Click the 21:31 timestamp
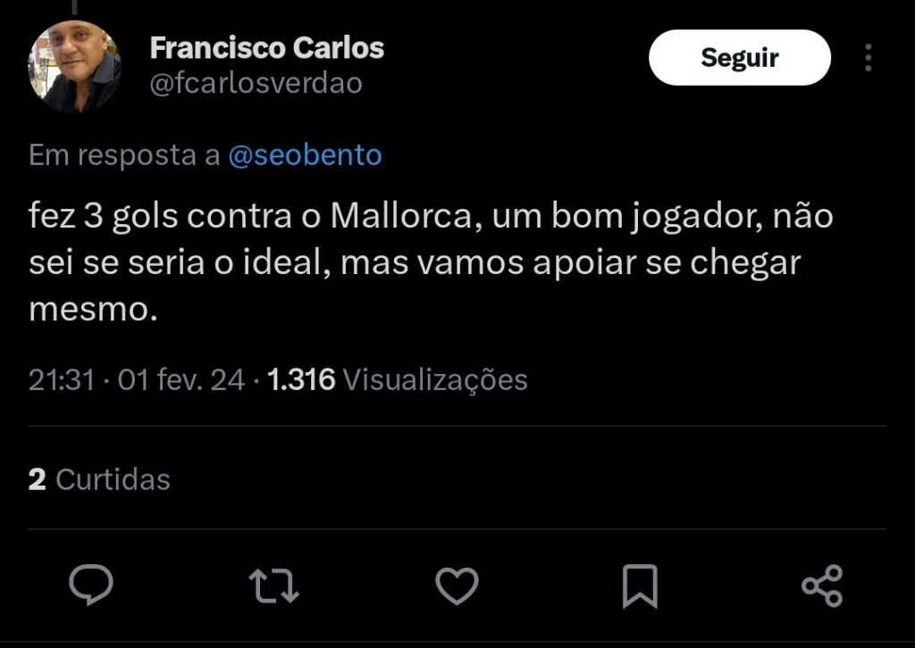This screenshot has height=648, width=915. (62, 380)
